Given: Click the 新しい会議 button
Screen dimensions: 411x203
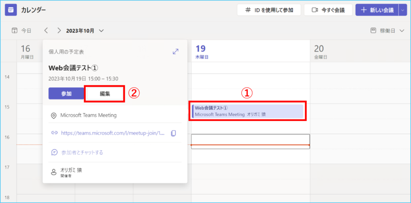Looking at the screenshot, I should point(376,10).
